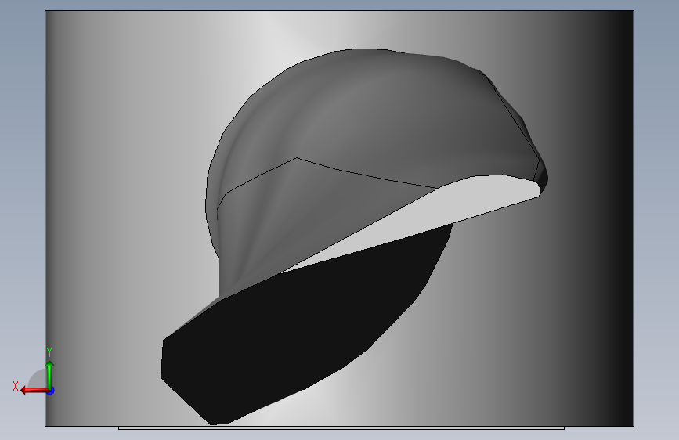Click the blue Z axis dot of the triad
679x440 pixels.
click(x=51, y=391)
